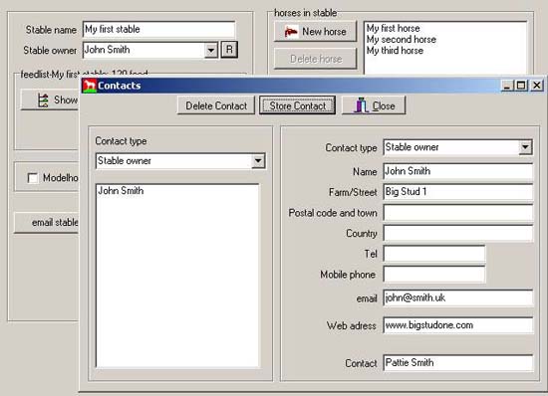Select John Smith in contact list
Screen dimensions: 548x396
[121, 190]
